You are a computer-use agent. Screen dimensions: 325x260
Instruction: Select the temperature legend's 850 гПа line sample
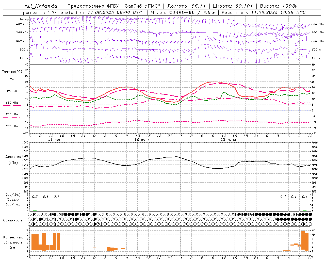(x=12, y=105)
